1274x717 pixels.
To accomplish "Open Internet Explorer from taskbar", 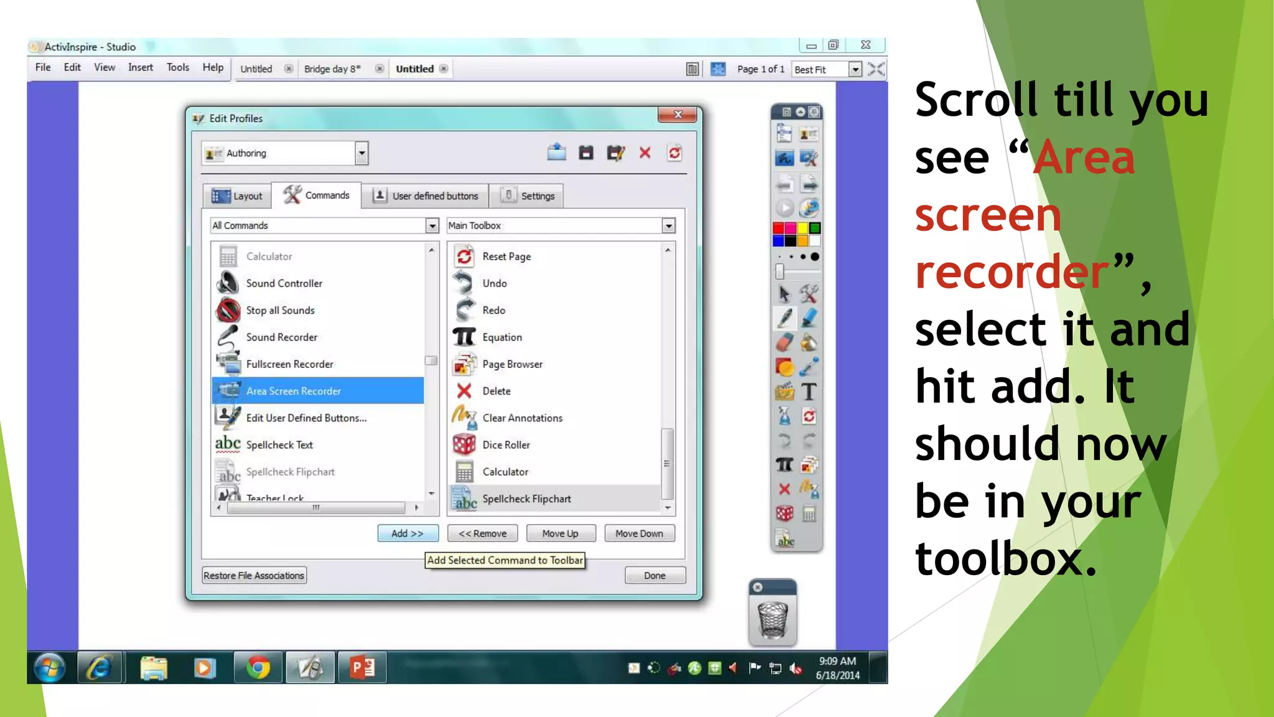I will (x=100, y=668).
